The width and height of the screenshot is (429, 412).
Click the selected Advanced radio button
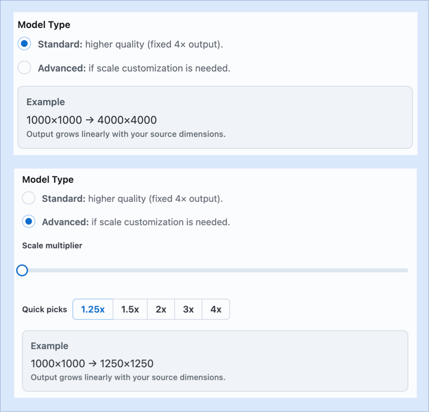[29, 222]
